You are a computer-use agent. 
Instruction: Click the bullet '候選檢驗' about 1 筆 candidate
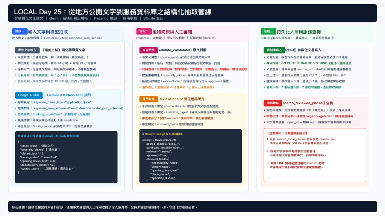click(x=47, y=120)
